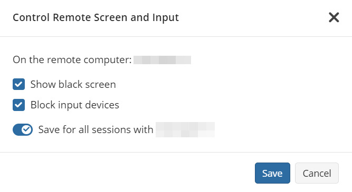Viewport: 352px width, 192px height.
Task: Click the grey Cancel button label
Action: 317,174
